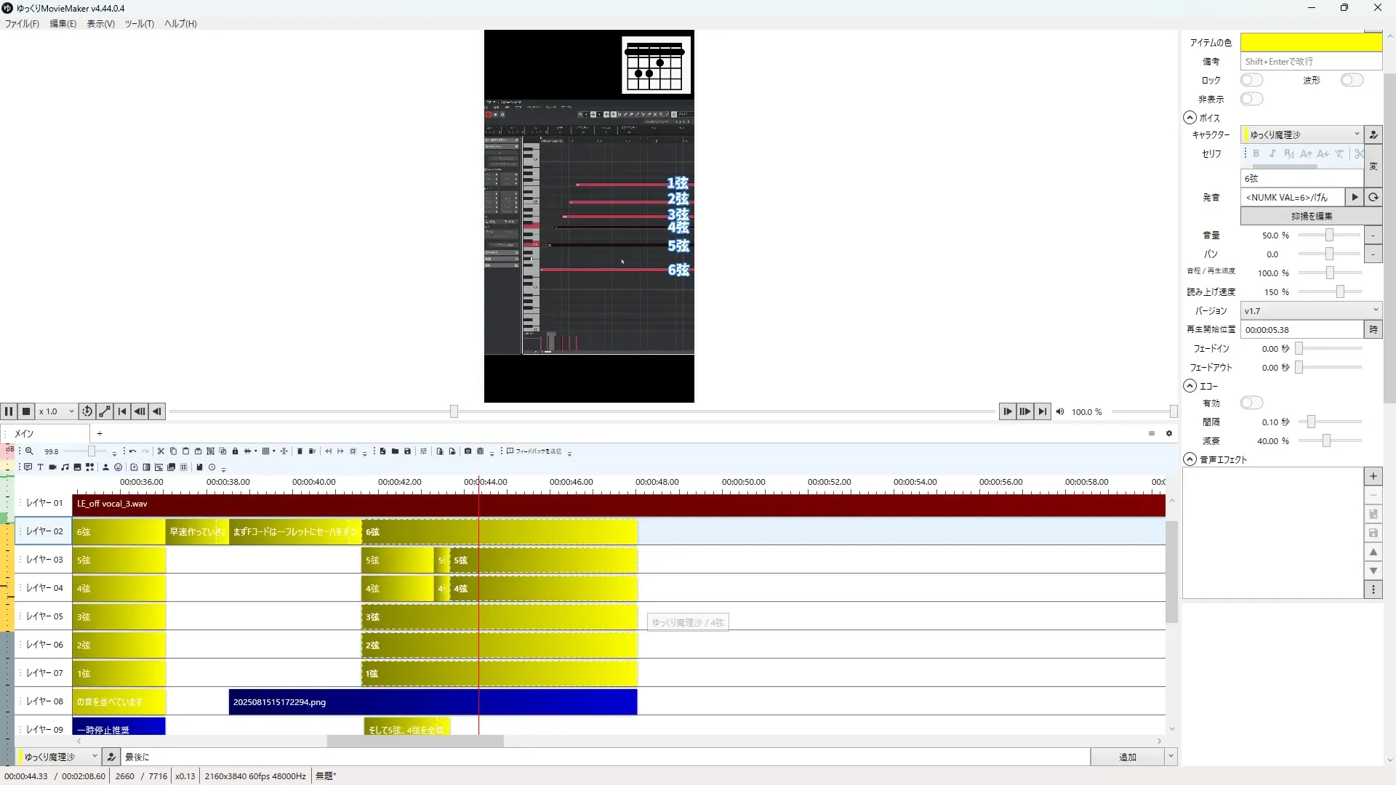Toggle the ロック lock switch
1396x785 pixels.
(x=1251, y=80)
